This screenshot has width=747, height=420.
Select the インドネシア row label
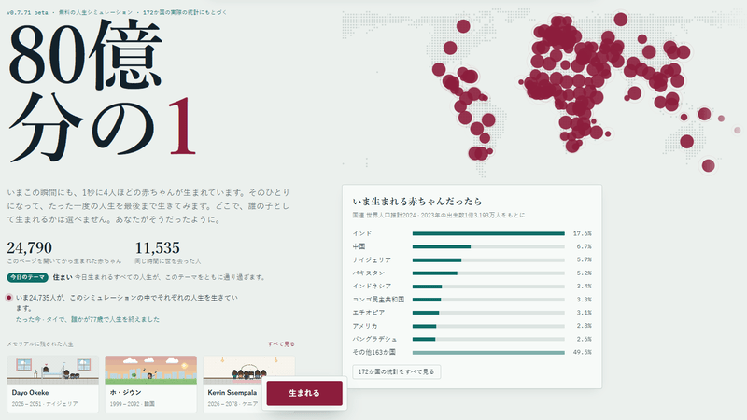[x=372, y=287]
